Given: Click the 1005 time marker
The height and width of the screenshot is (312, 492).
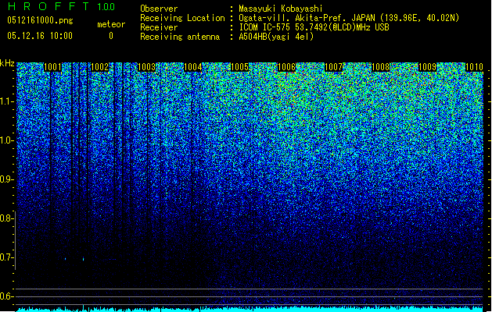Looking at the screenshot, I should click(x=239, y=67).
